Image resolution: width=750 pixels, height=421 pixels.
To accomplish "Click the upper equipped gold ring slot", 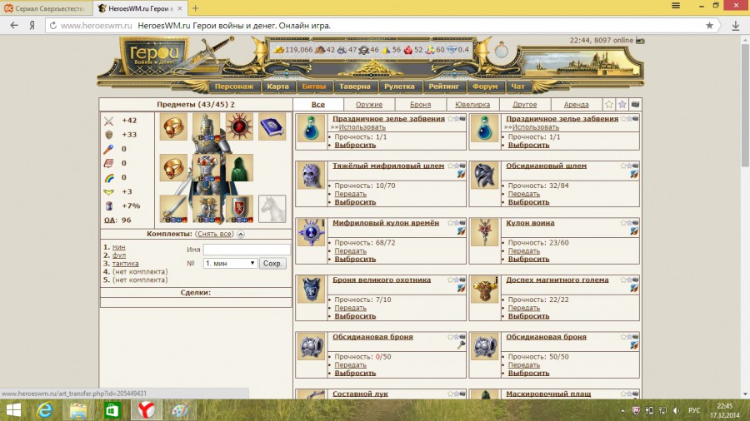I will pyautogui.click(x=173, y=126).
